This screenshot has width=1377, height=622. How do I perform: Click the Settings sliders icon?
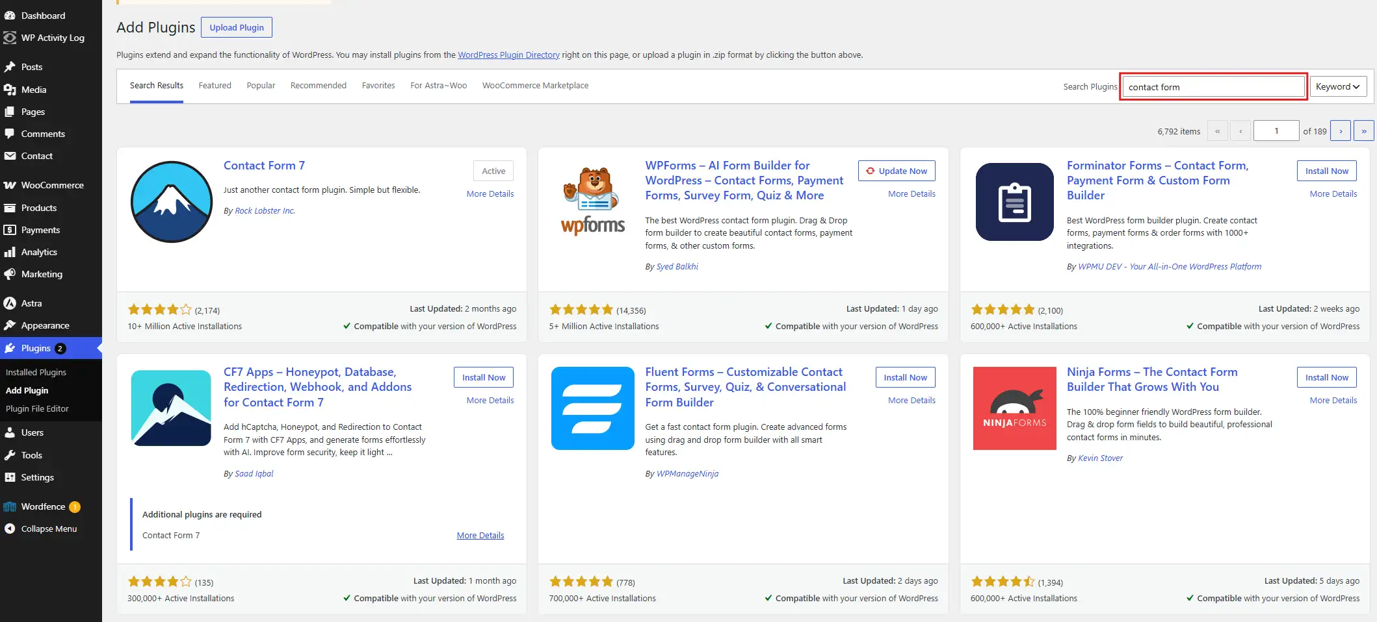10,477
